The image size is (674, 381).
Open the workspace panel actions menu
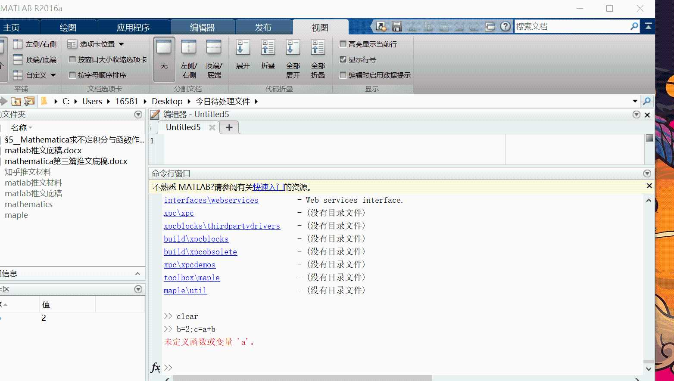coord(138,289)
